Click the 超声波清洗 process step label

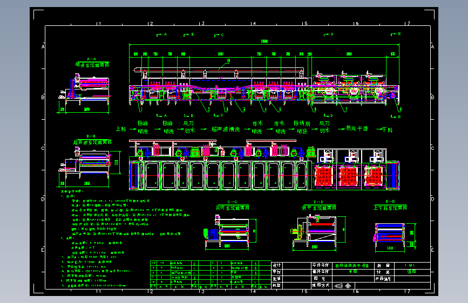tap(226, 129)
